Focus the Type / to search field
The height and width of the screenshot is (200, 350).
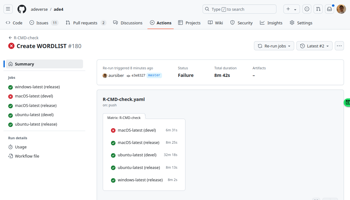(x=239, y=9)
